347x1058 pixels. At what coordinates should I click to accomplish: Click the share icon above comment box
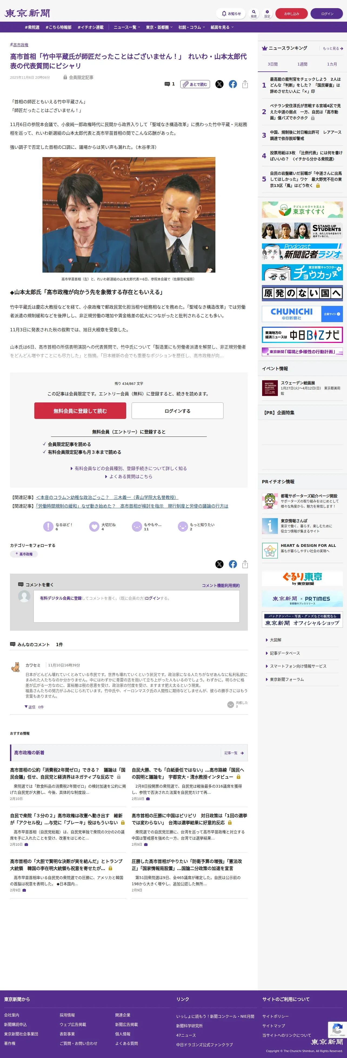tap(245, 564)
